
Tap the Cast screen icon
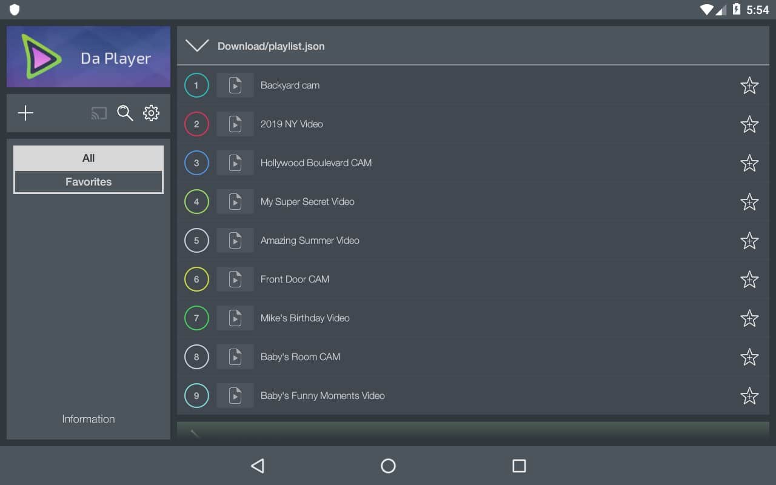pos(99,113)
